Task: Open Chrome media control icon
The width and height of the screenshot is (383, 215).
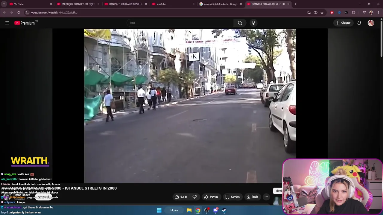Action: 364,13
